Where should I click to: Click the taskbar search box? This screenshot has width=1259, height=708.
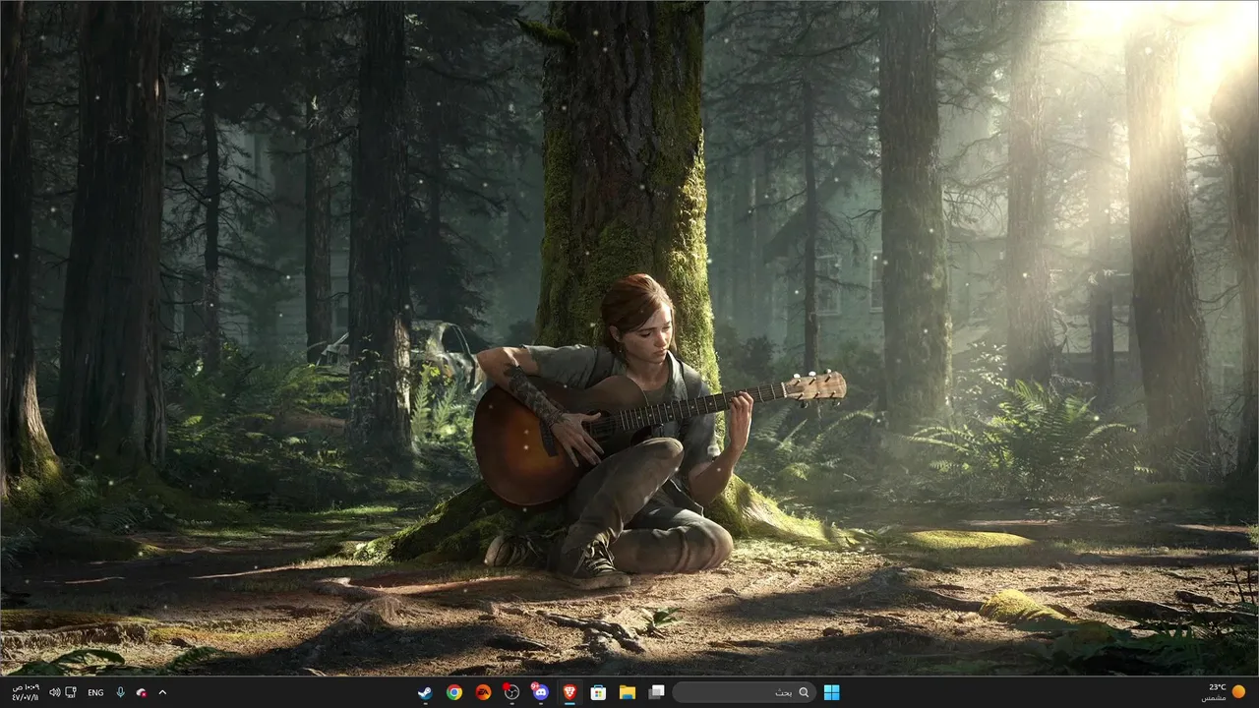(x=745, y=692)
